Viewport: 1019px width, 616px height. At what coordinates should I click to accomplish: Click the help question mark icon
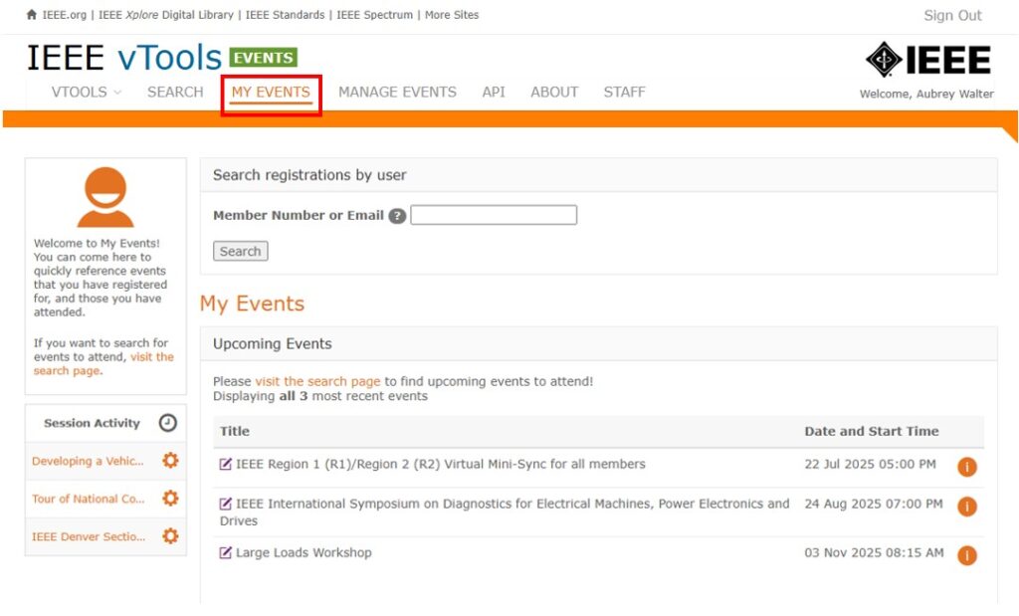(x=397, y=216)
